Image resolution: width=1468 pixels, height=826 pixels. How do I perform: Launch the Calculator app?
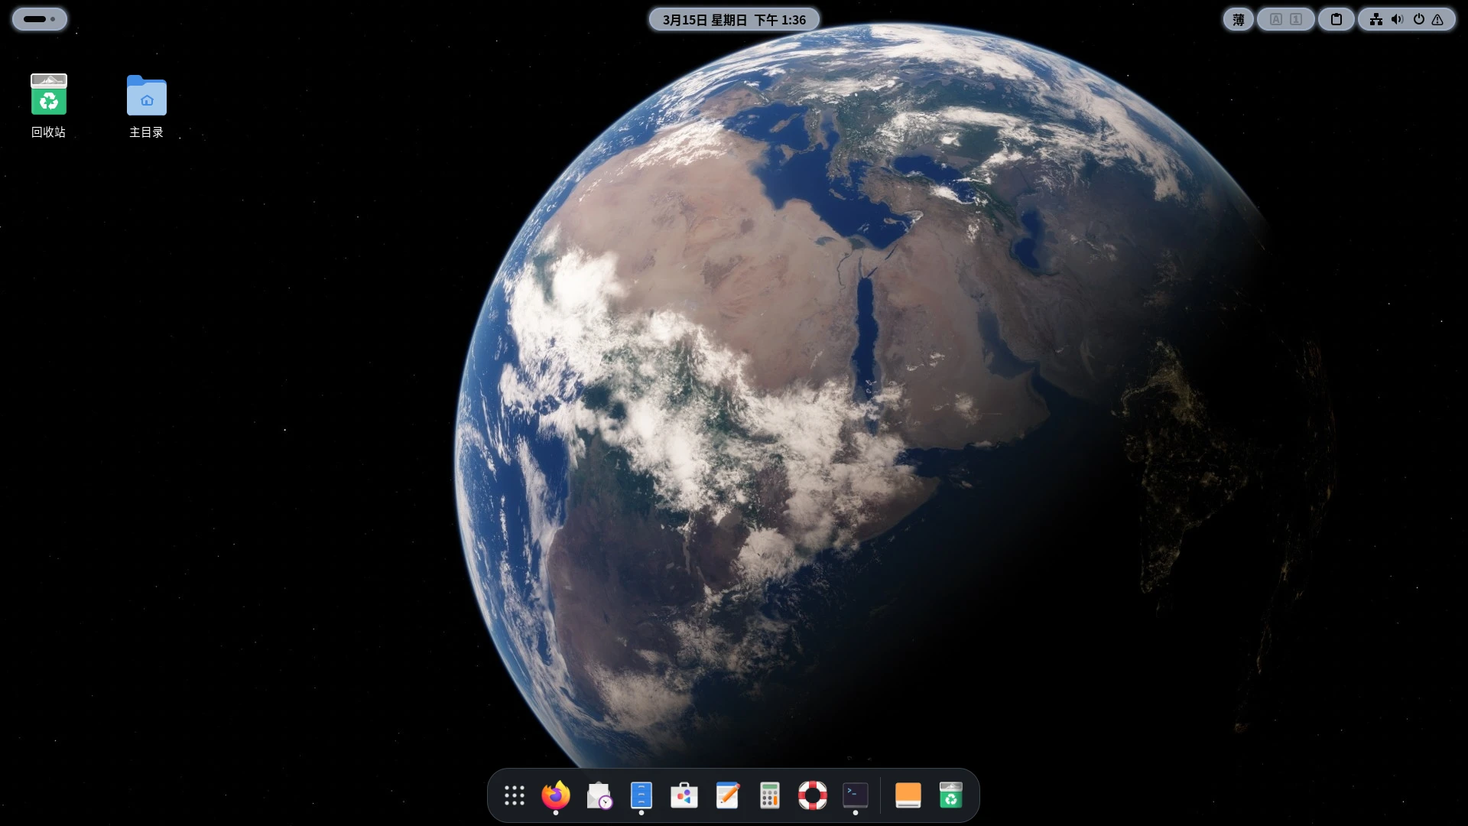(770, 795)
